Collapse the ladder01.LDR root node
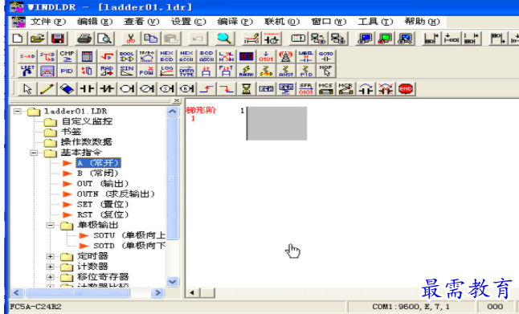 tap(17, 111)
